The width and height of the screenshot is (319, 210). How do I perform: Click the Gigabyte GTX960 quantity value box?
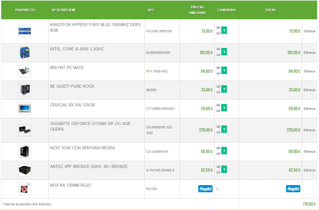click(224, 129)
